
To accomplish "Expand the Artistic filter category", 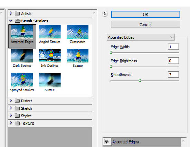I will (11, 13).
